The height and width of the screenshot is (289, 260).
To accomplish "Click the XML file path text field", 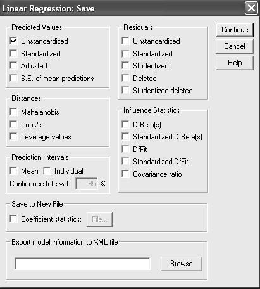I will coord(82,264).
